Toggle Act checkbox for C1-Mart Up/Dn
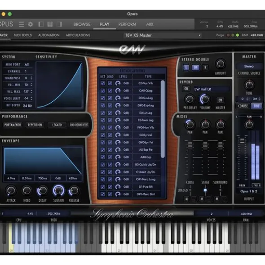 coord(102,172)
